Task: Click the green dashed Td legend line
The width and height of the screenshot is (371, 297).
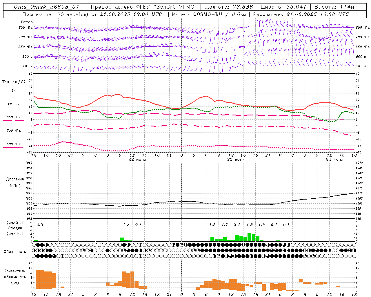Action: click(x=13, y=107)
